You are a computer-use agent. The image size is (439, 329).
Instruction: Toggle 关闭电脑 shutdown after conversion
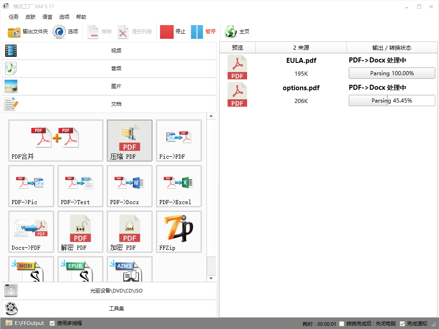click(341, 323)
